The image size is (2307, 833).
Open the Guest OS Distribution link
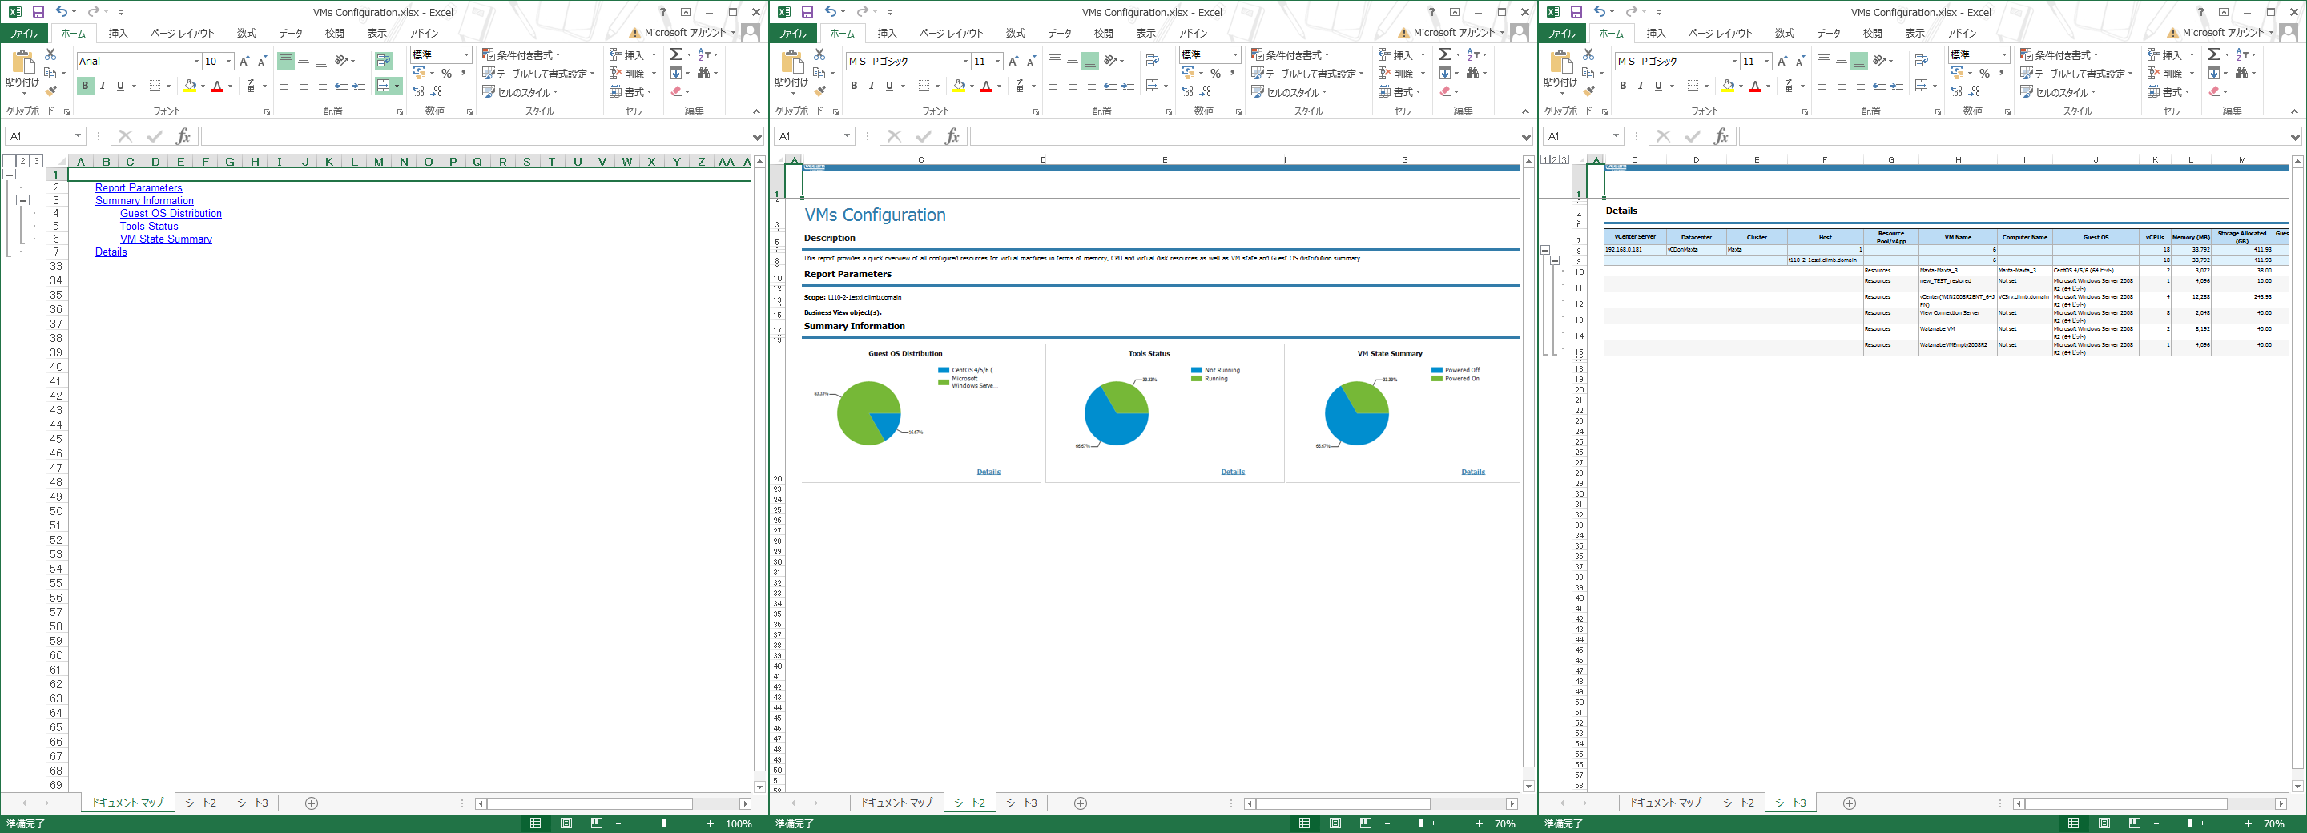[x=171, y=213]
